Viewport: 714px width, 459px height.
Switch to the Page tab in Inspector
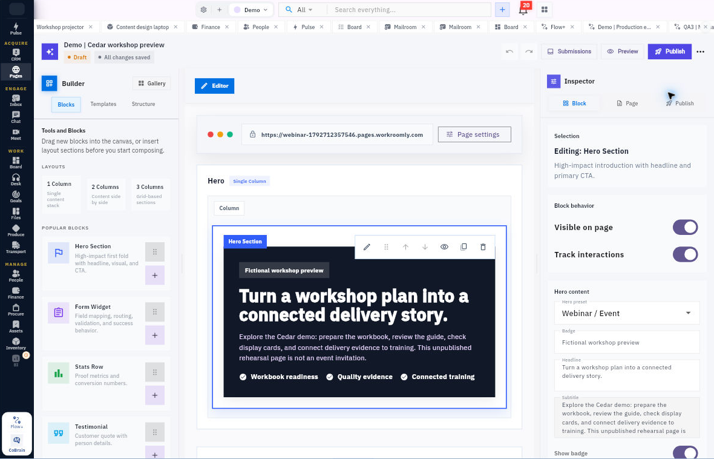tap(627, 104)
